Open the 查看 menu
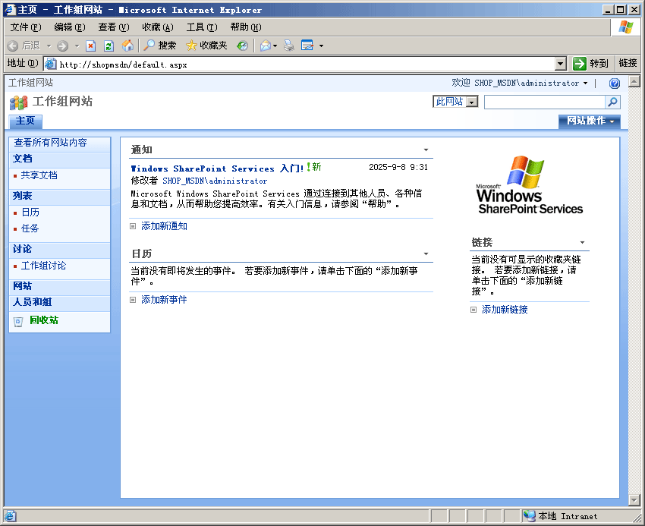The width and height of the screenshot is (645, 526). [x=114, y=27]
